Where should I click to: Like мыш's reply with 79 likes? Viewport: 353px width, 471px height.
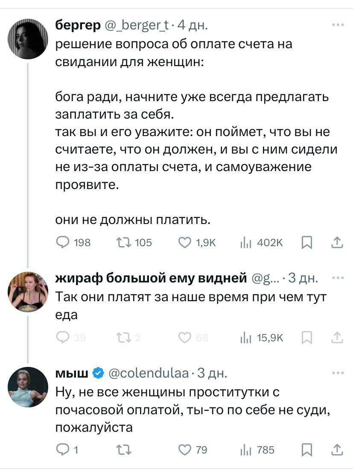point(185,450)
